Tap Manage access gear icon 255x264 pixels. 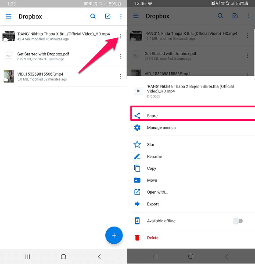(137, 128)
